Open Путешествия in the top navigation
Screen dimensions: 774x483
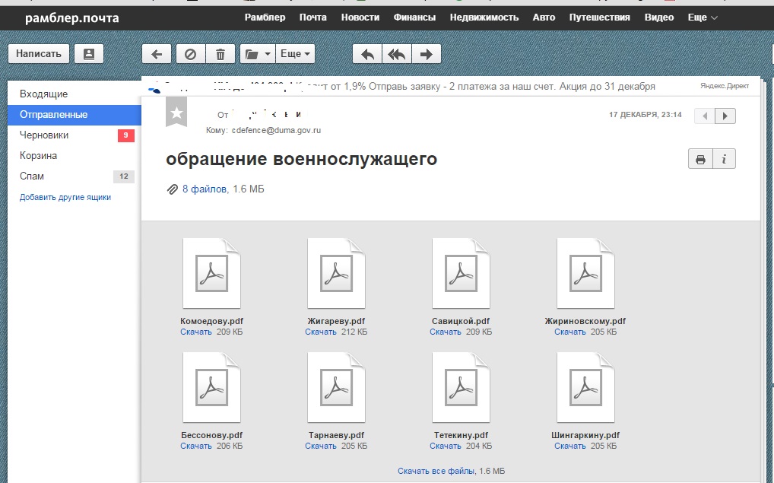[600, 17]
